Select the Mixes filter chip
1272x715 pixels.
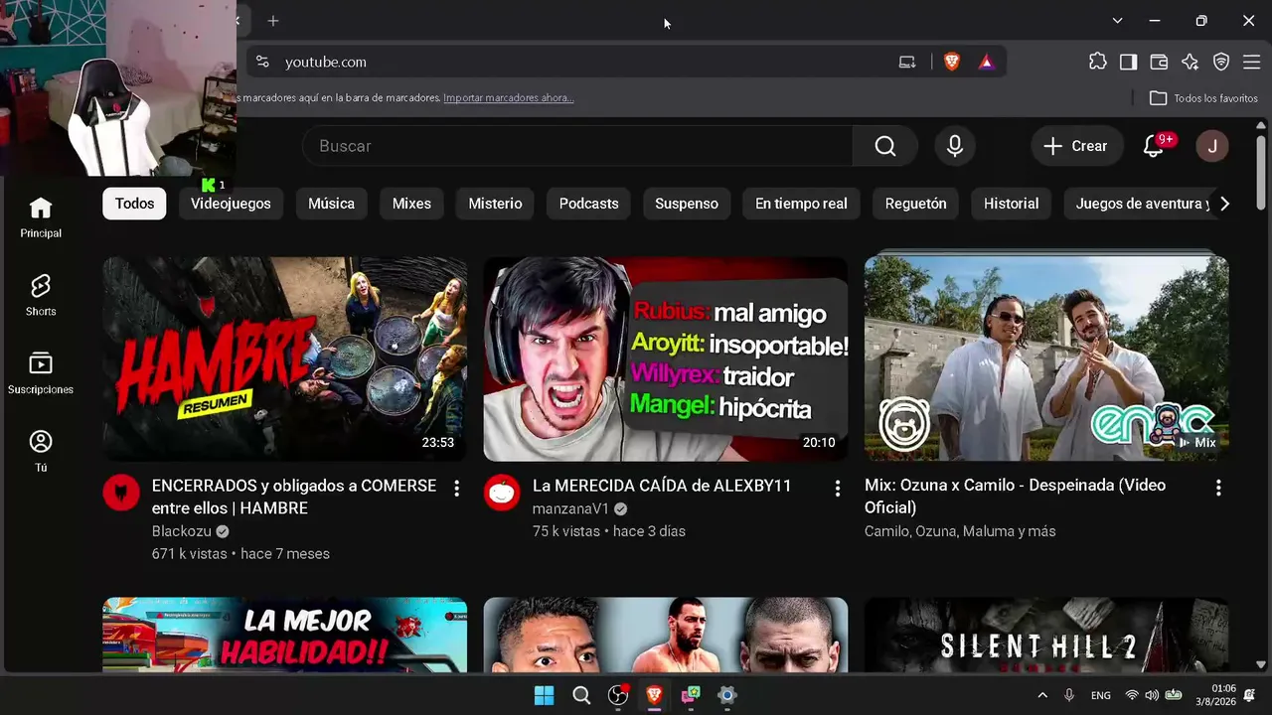pos(411,204)
